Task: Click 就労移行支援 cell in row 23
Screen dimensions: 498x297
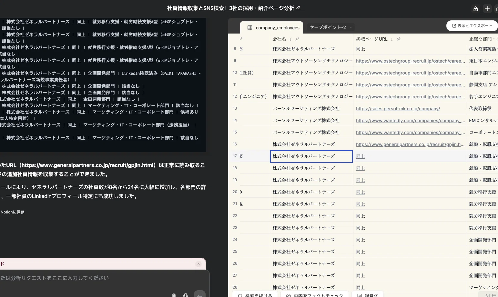Action: tap(482, 228)
